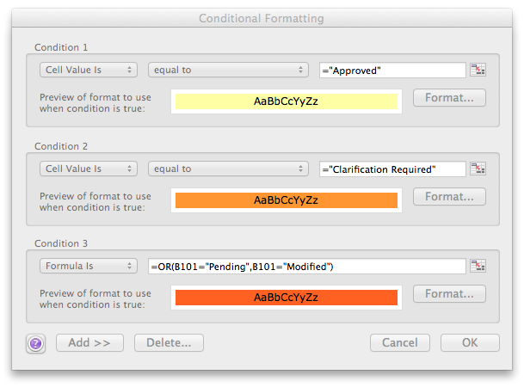Screen dimensions: 524x387
Task: Cancel the Conditional Formatting dialog
Action: pos(400,342)
